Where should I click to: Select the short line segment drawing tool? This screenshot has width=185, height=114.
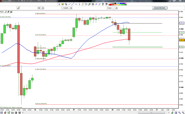coord(69,4)
